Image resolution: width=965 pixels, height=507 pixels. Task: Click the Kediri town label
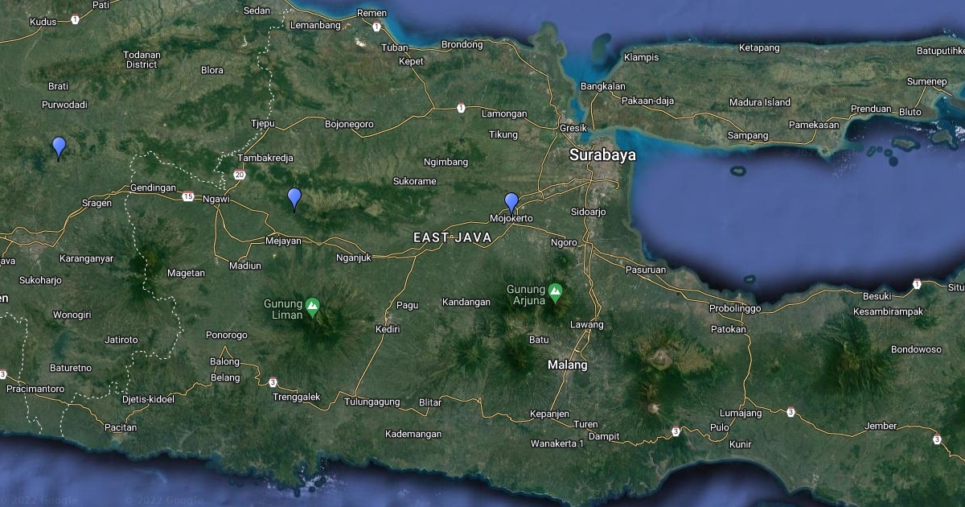pos(388,329)
